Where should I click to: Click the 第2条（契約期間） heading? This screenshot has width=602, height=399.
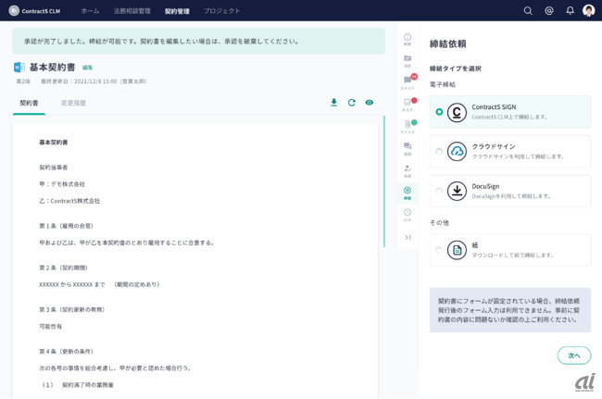[63, 268]
